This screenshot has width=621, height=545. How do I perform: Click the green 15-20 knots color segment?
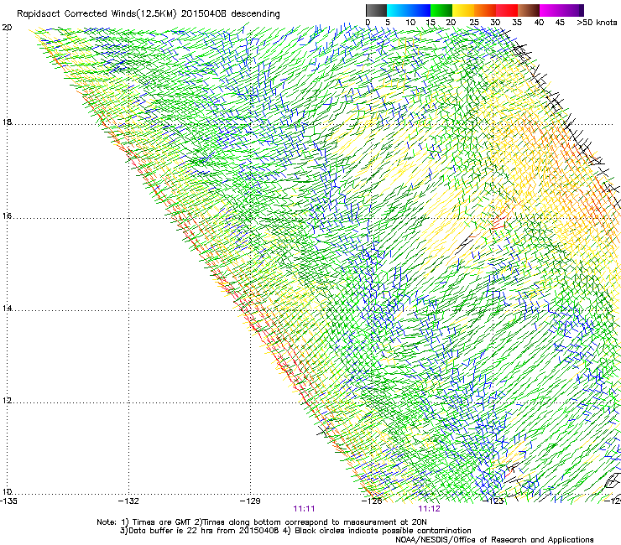point(441,10)
